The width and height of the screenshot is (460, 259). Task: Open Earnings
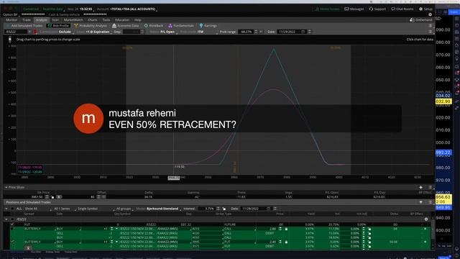click(x=208, y=26)
